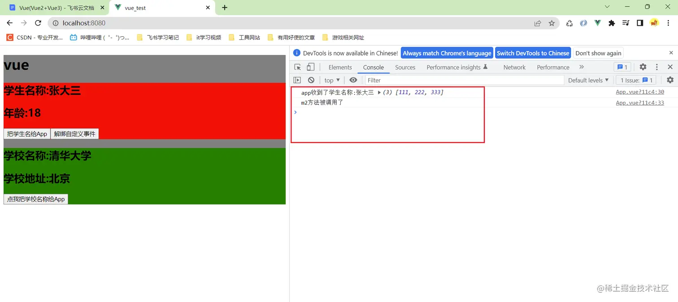Open the Chrome profile avatar
The width and height of the screenshot is (678, 302).
[x=654, y=23]
